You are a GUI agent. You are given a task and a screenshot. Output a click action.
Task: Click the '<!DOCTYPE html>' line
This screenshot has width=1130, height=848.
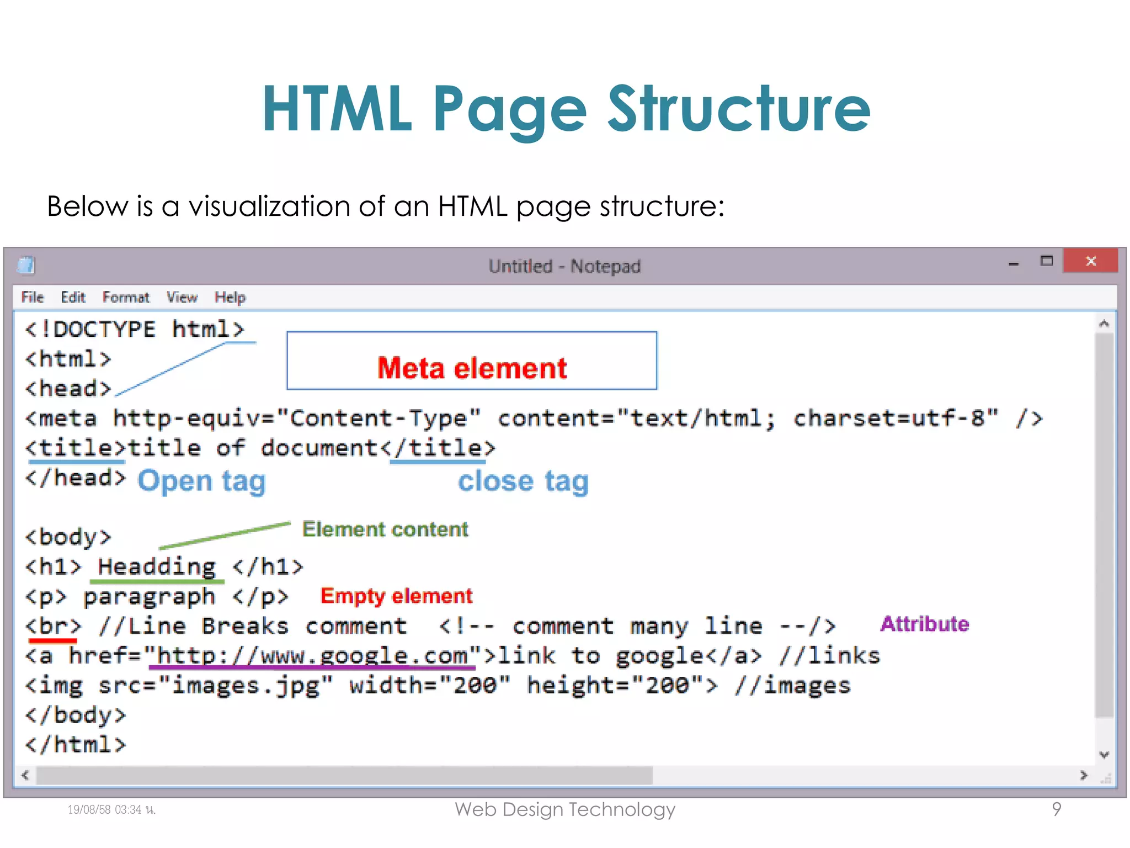click(x=135, y=330)
